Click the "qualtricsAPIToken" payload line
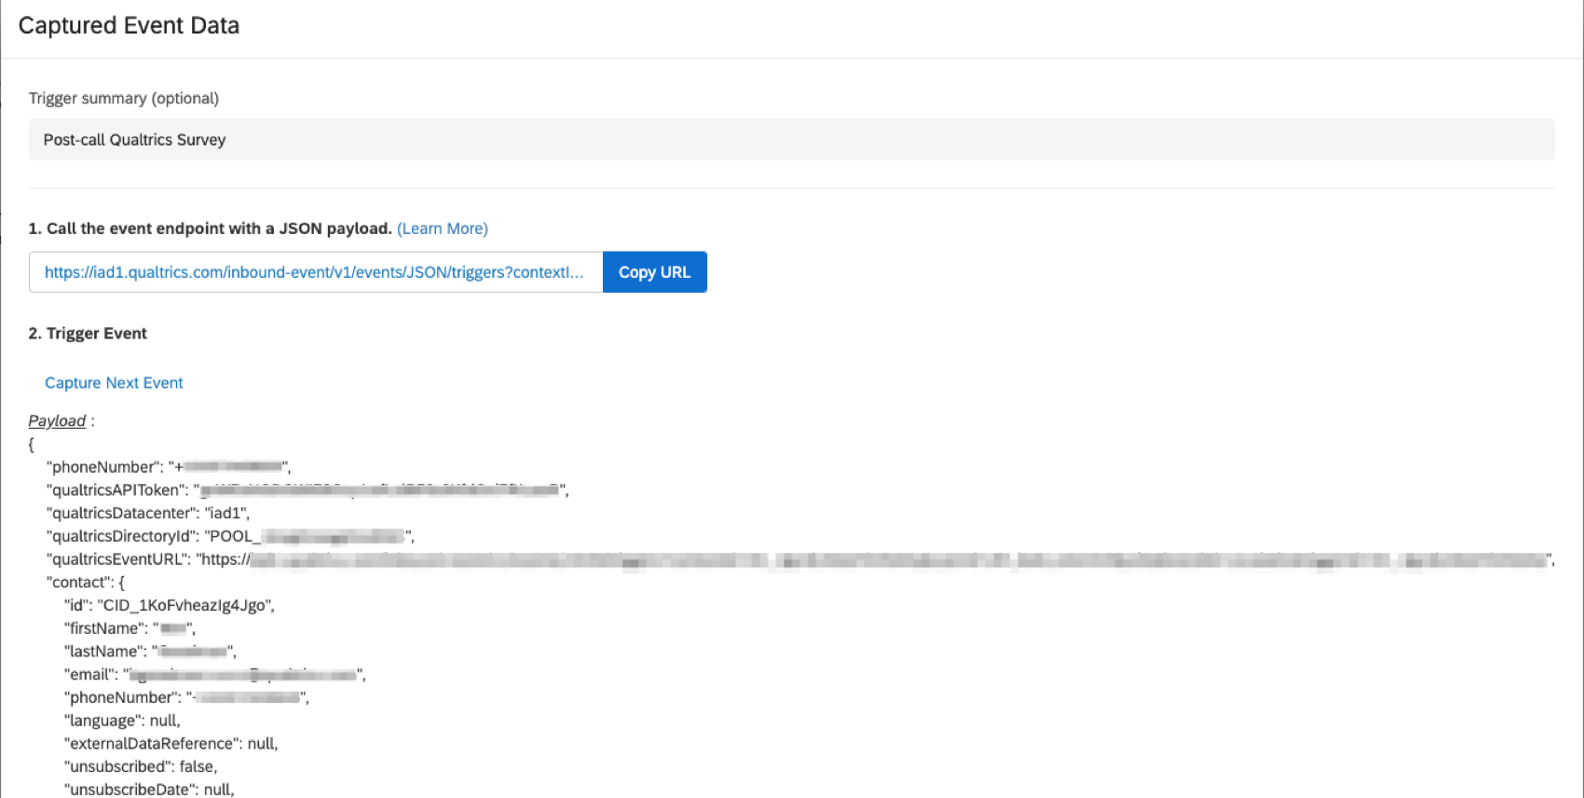This screenshot has height=798, width=1584. pyautogui.click(x=307, y=490)
